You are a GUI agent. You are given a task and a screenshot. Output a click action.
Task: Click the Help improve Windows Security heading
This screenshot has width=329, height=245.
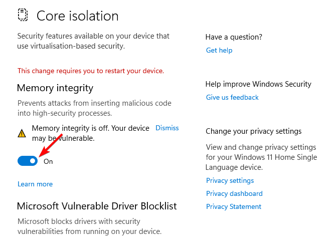tap(258, 84)
